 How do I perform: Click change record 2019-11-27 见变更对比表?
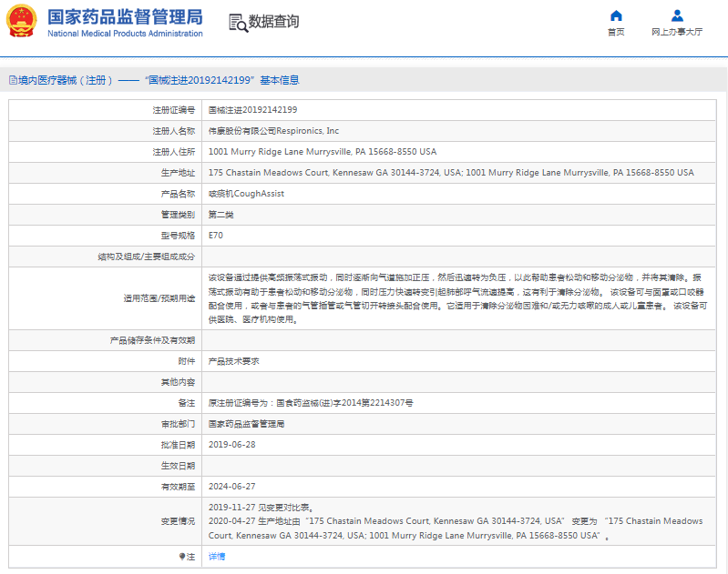[261, 508]
